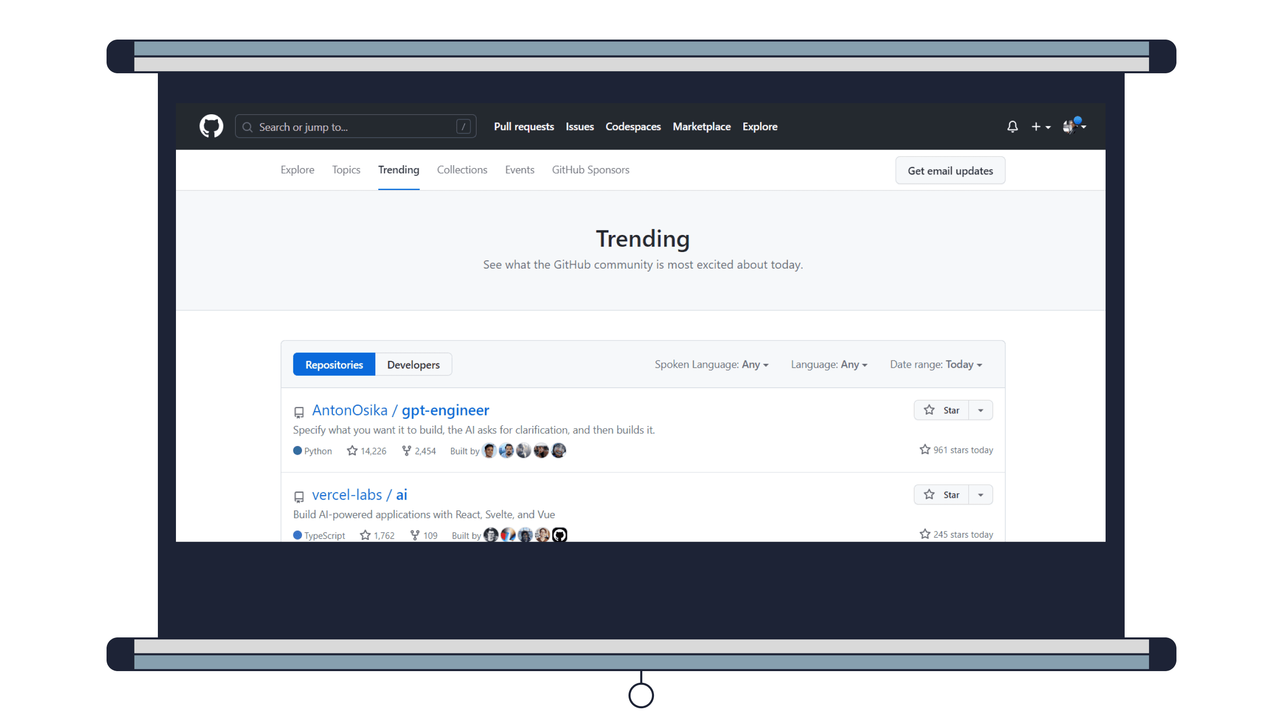Screen dimensions: 1283x718
Task: Expand the vercel-labs ai star list dropdown
Action: (x=980, y=495)
